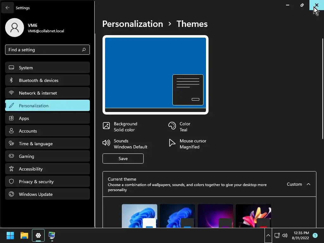Open Sounds Windows Default setting
This screenshot has width=324, height=243.
coord(125,144)
